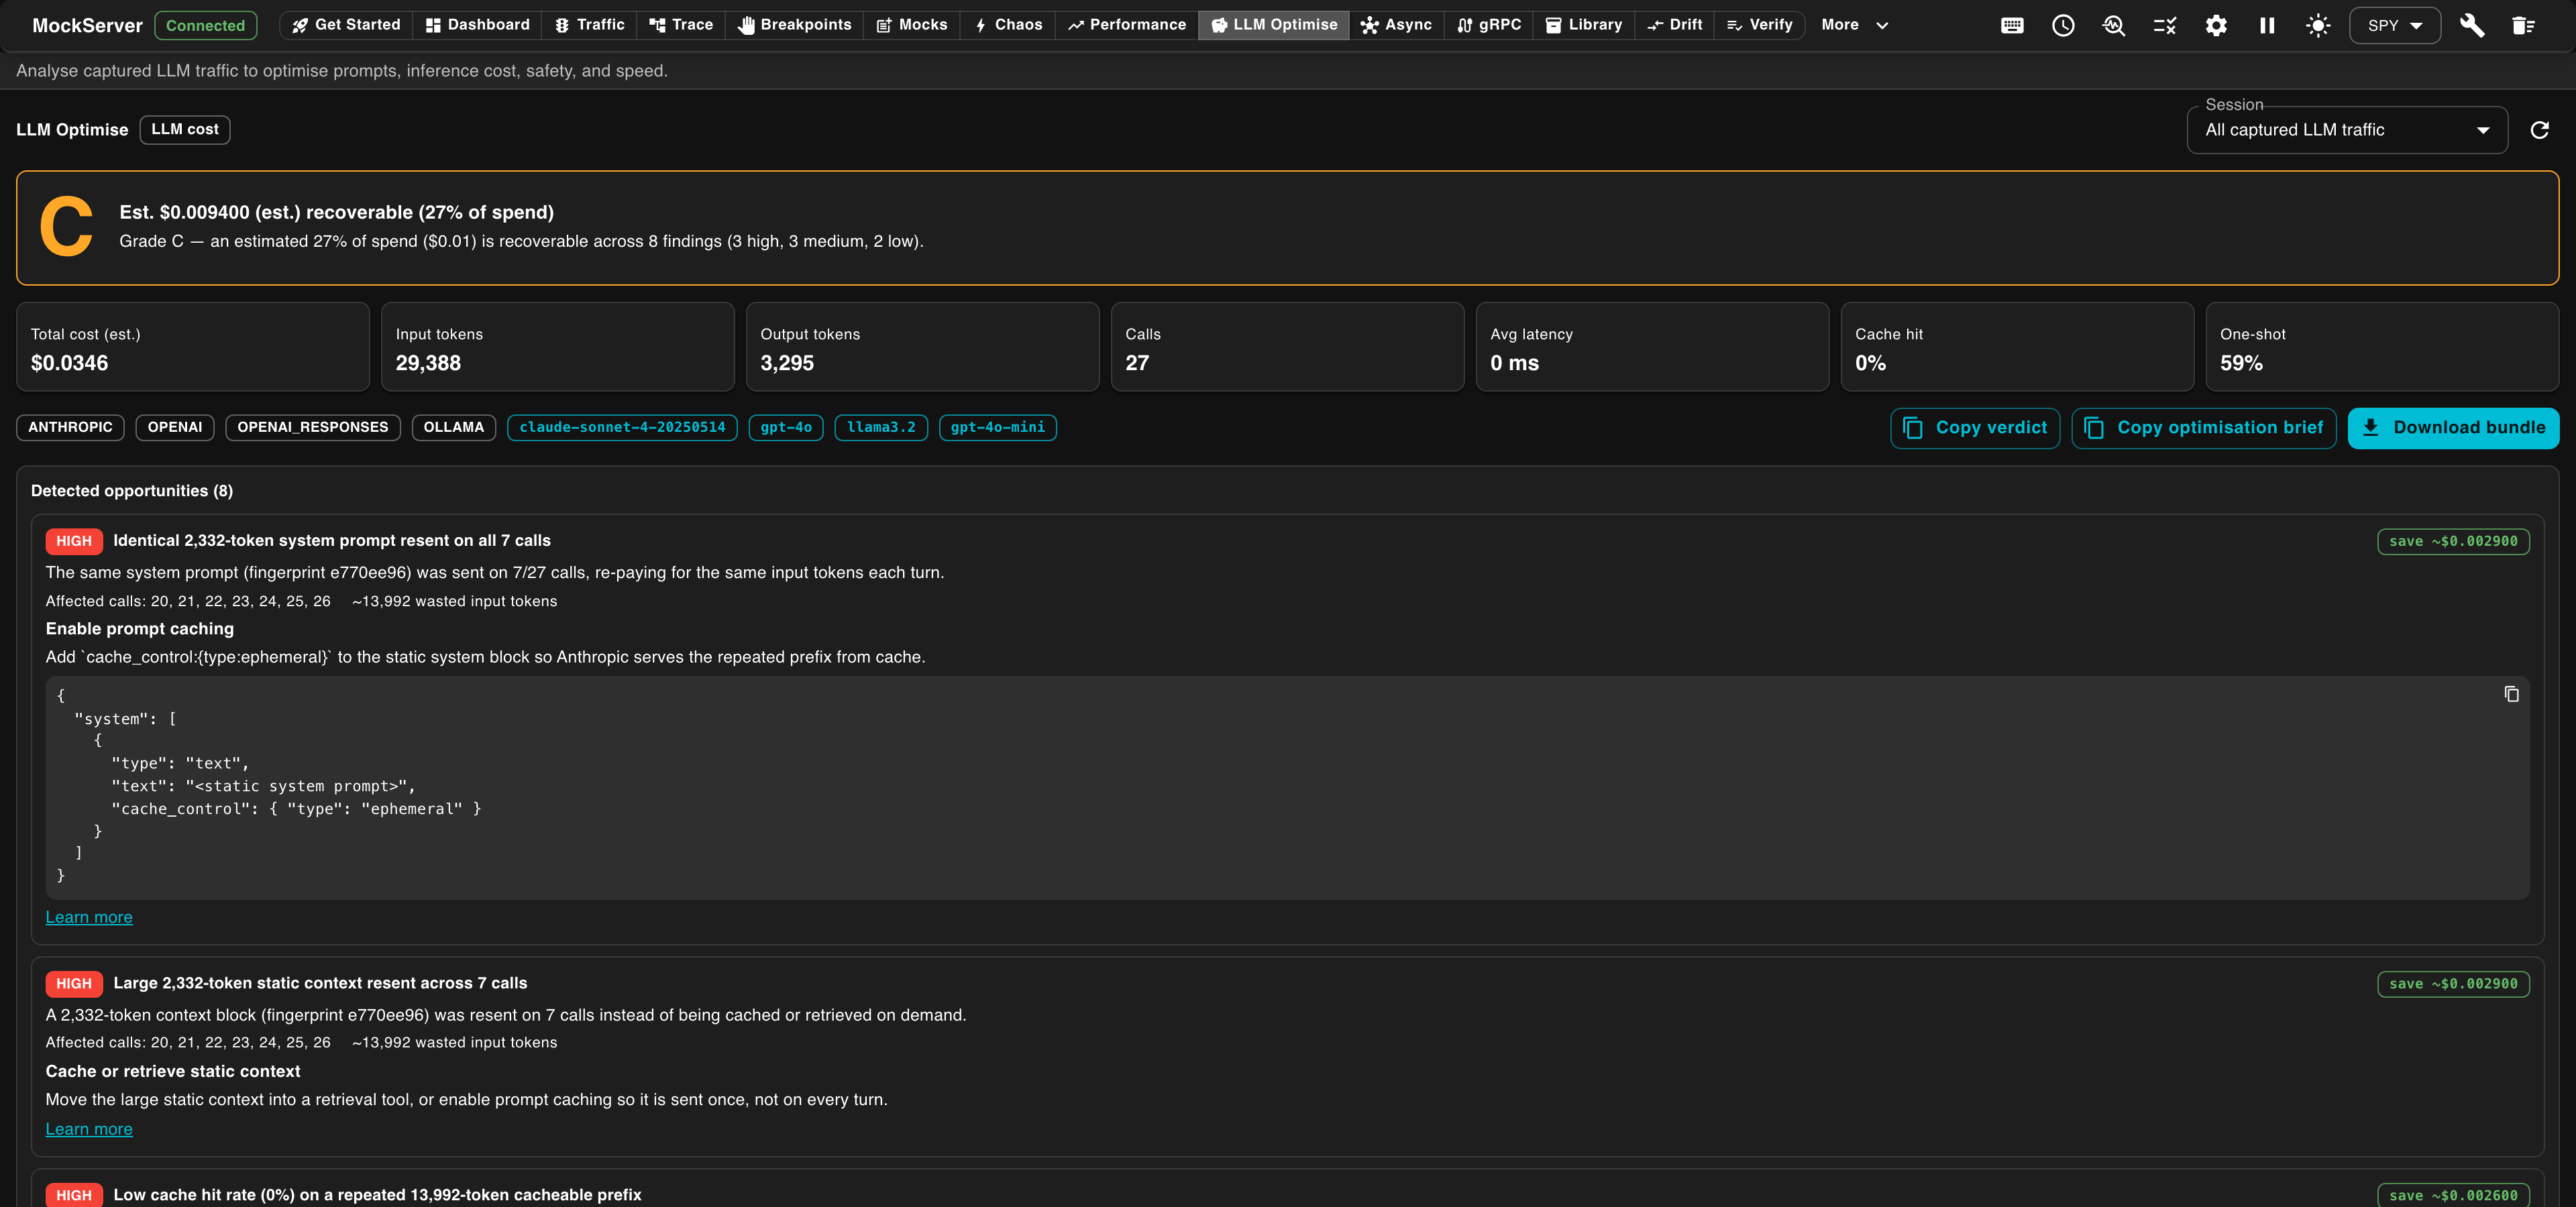Click the magnifier with pulse waveform icon
Screen dimensions: 2576x1207
tap(2114, 25)
